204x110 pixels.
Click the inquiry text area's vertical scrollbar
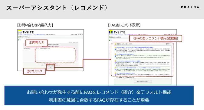coord(77,55)
